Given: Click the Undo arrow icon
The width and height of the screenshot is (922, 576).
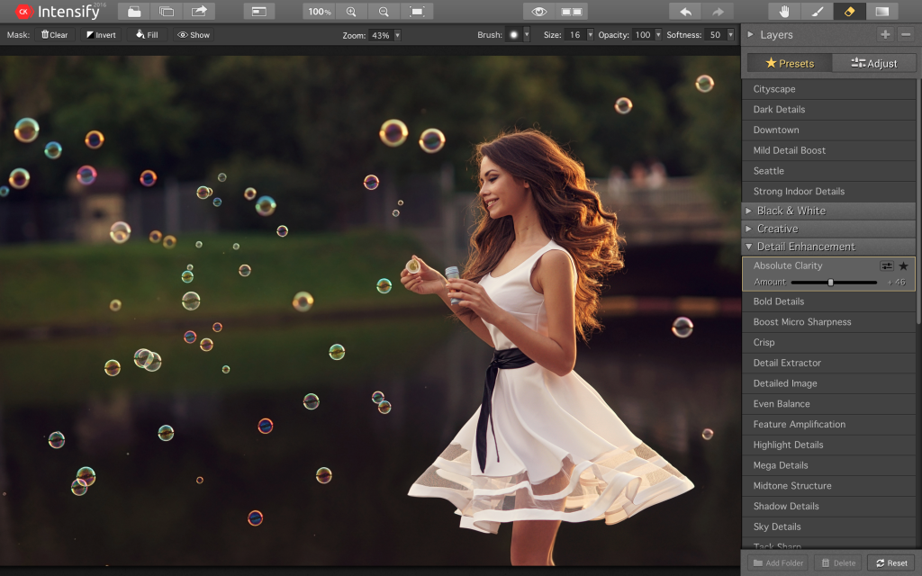Looking at the screenshot, I should (x=685, y=12).
